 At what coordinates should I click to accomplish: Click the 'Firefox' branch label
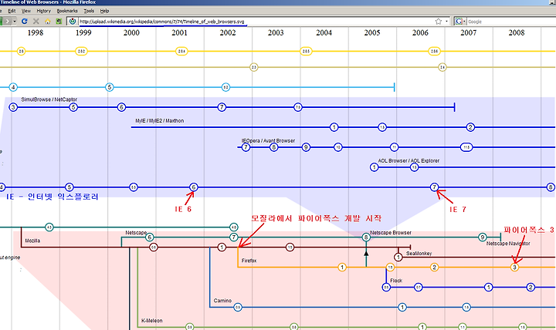click(249, 261)
